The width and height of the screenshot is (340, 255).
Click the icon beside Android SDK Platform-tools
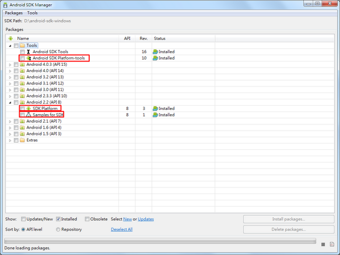(x=29, y=58)
